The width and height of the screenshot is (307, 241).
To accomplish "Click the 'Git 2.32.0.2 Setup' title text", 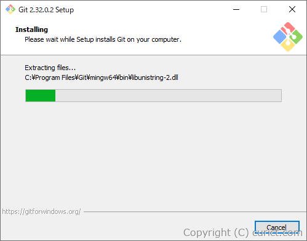I will tap(46, 10).
